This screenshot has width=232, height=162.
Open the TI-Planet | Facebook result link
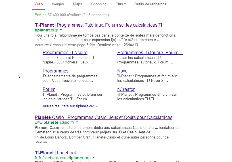[x=56, y=153]
